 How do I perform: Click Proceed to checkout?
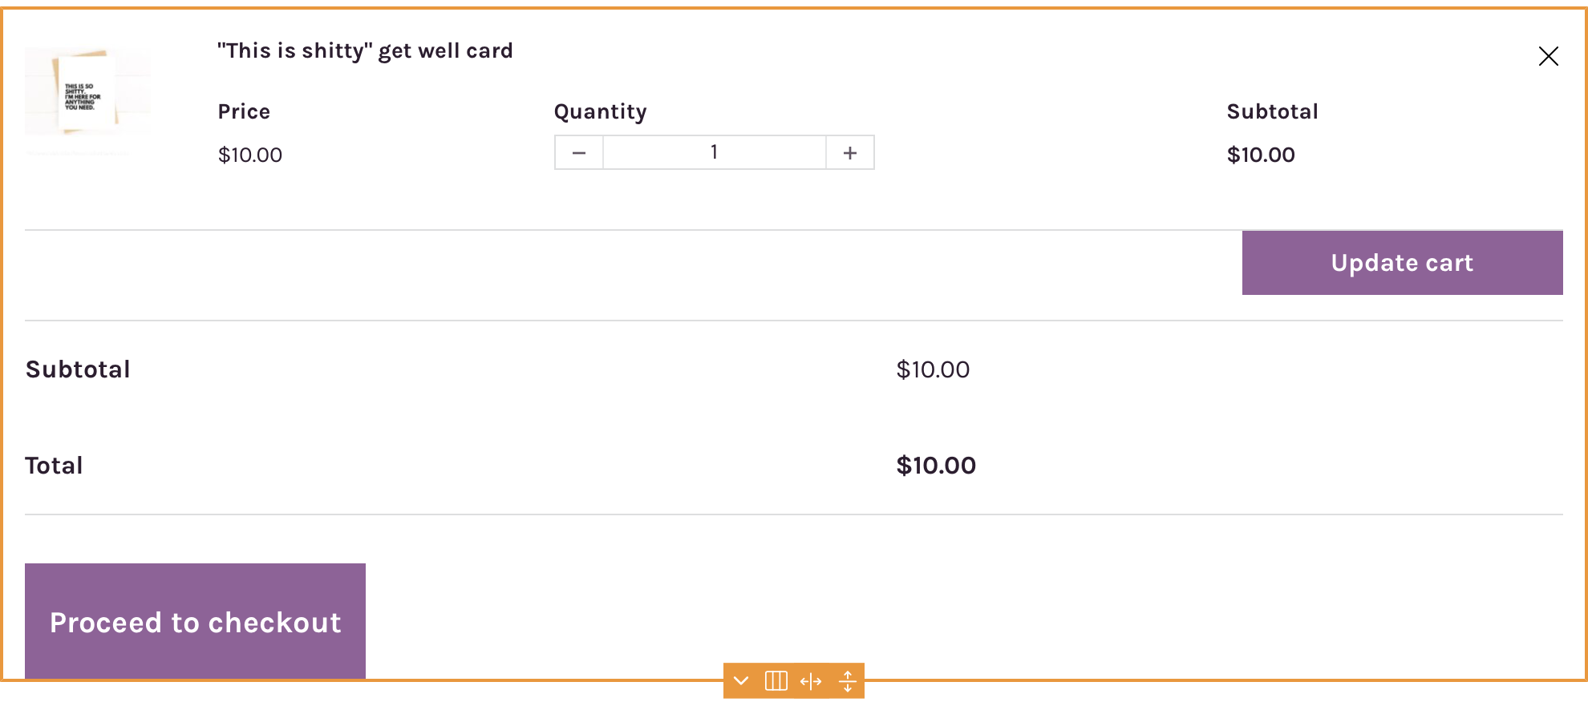[195, 622]
